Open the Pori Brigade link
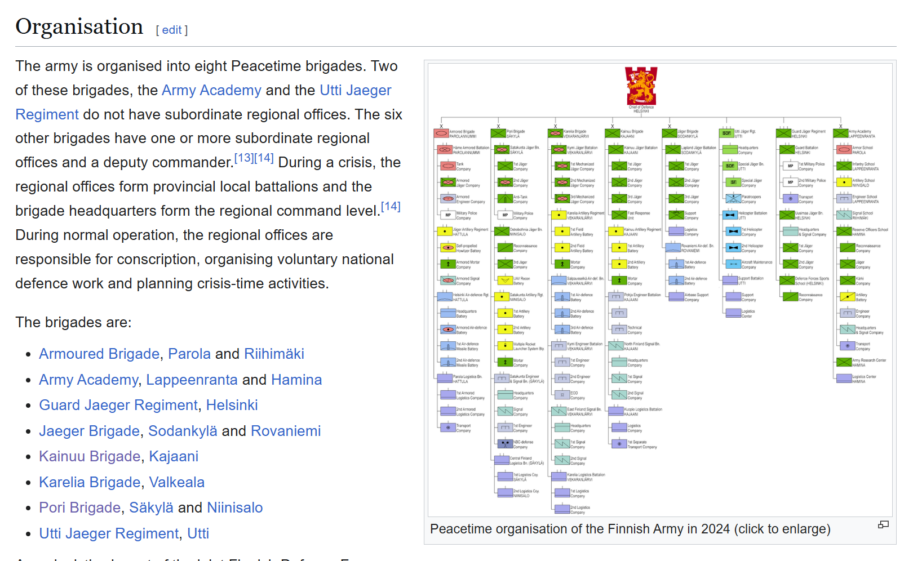The height and width of the screenshot is (561, 913). [x=80, y=507]
